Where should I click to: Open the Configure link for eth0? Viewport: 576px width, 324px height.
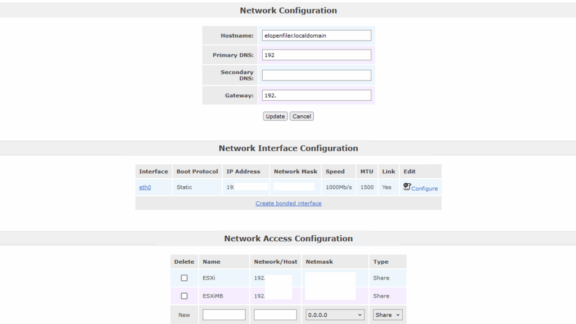(424, 188)
